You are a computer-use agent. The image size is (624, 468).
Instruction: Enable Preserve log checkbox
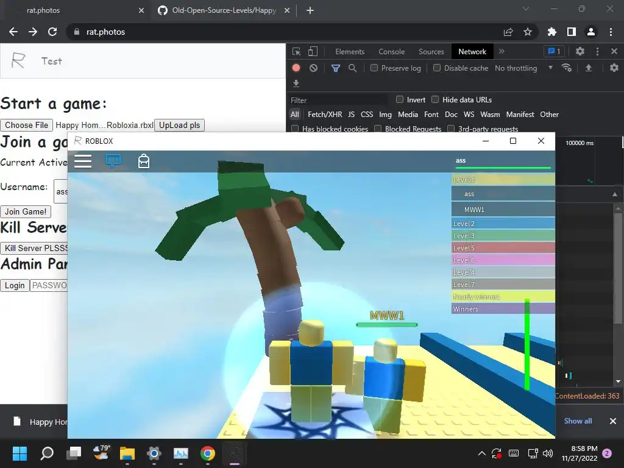374,68
